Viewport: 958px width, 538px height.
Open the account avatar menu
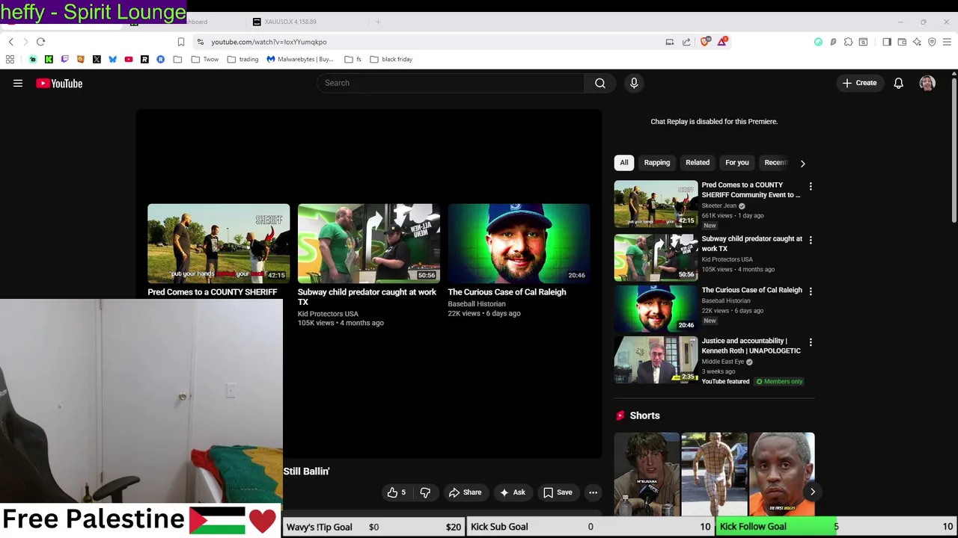click(x=927, y=83)
